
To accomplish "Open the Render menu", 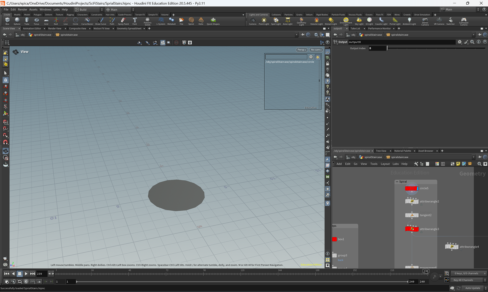I will (23, 9).
